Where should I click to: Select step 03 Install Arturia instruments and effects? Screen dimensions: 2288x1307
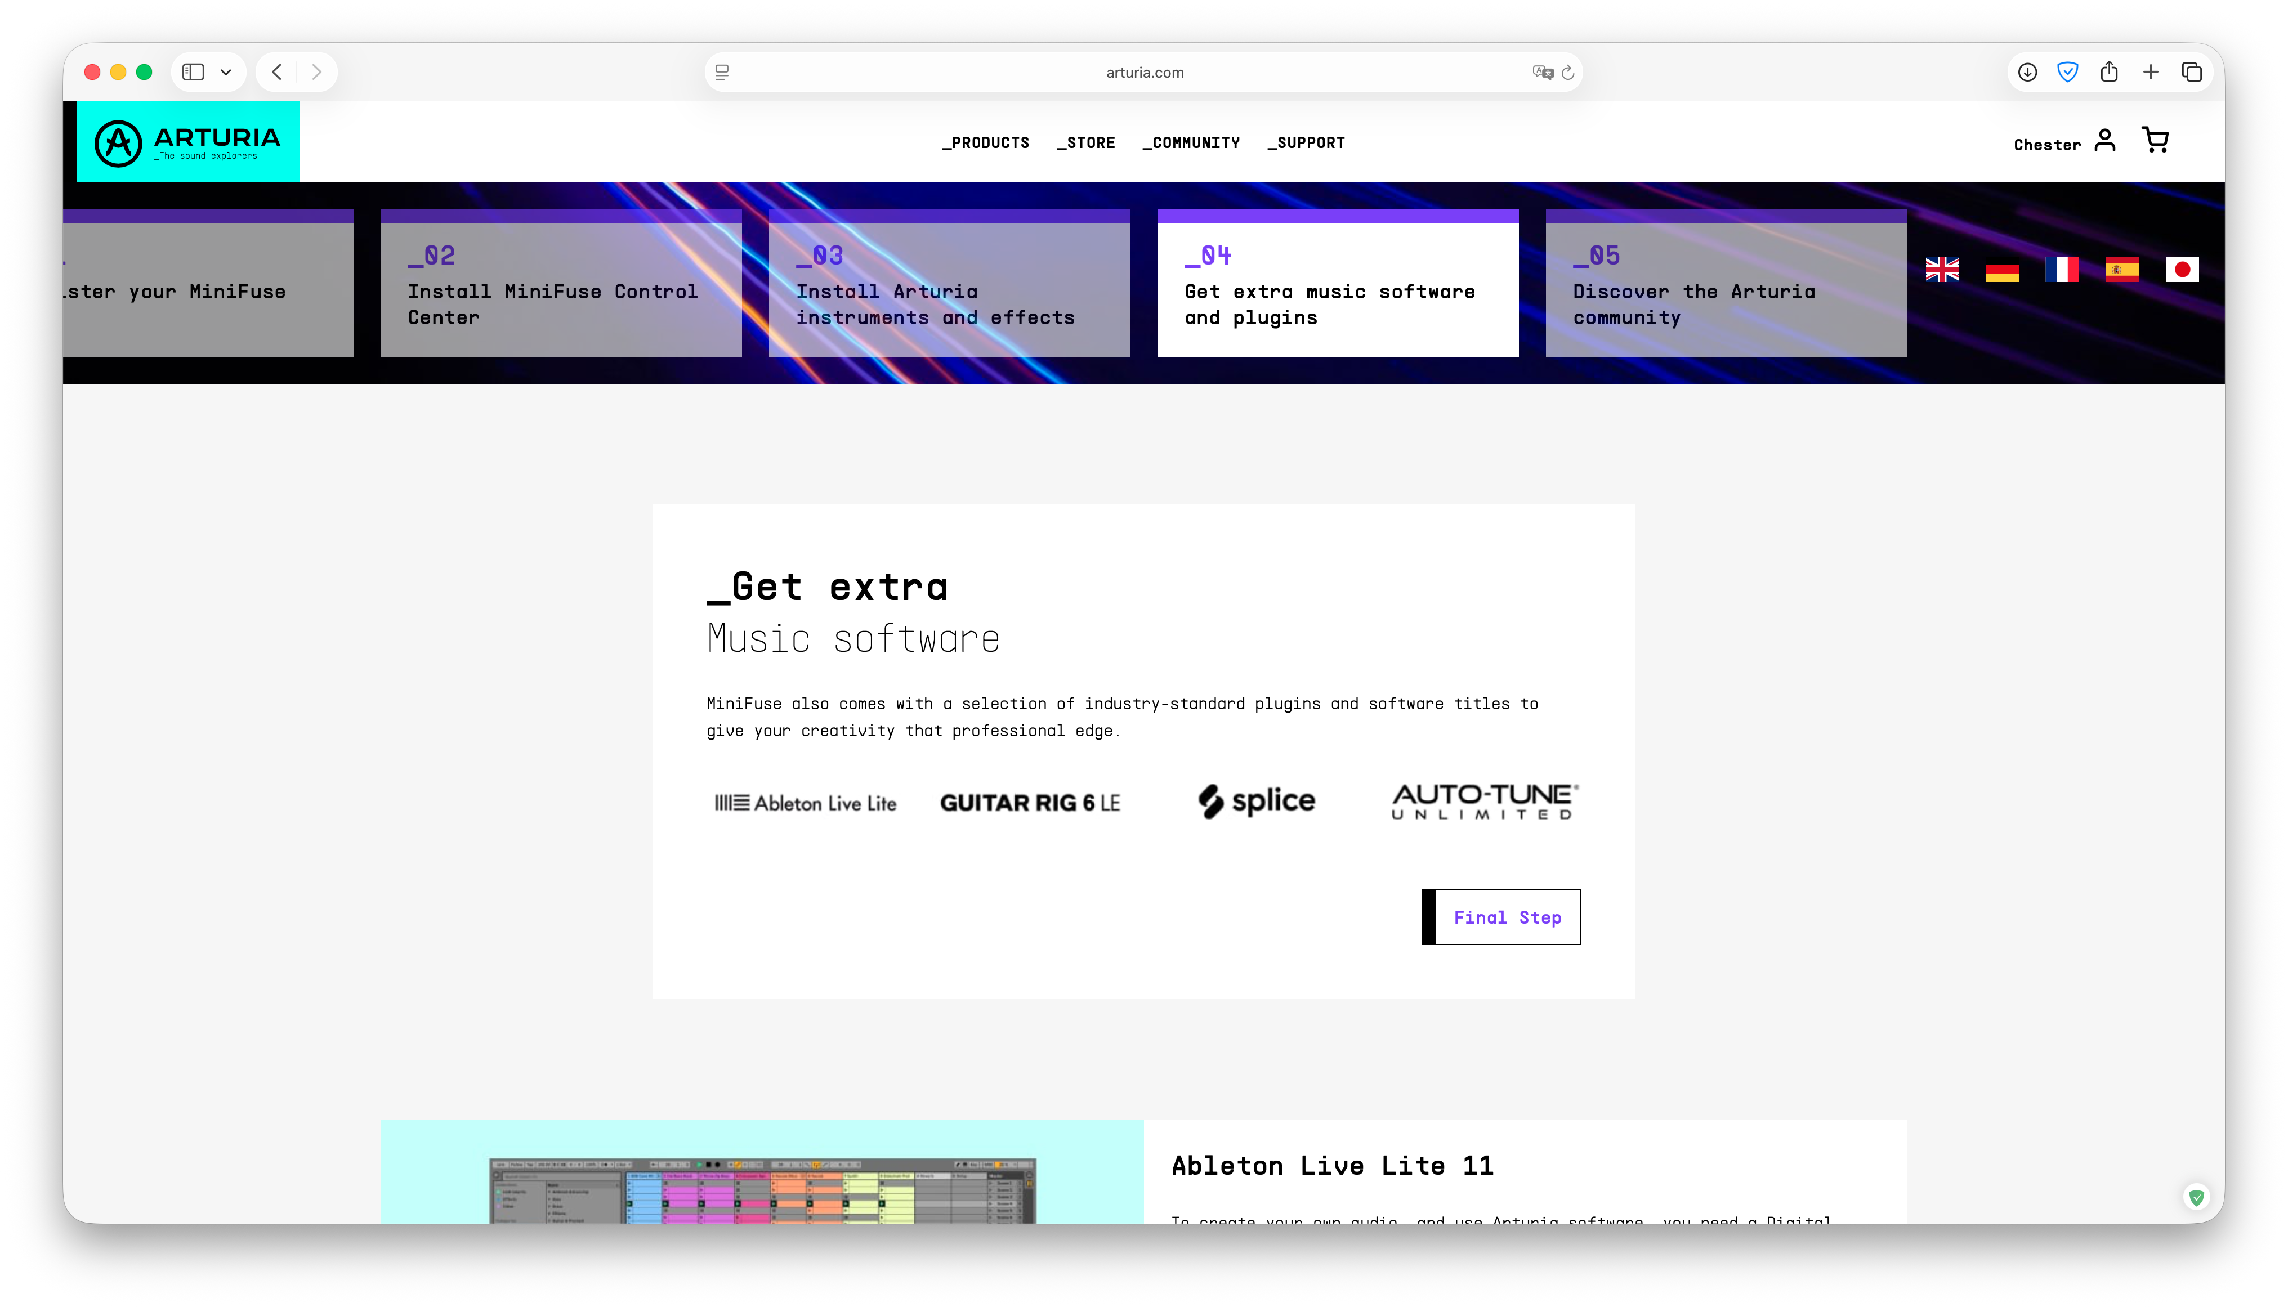pos(949,284)
